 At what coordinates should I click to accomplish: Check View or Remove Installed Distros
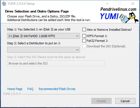(84, 30)
